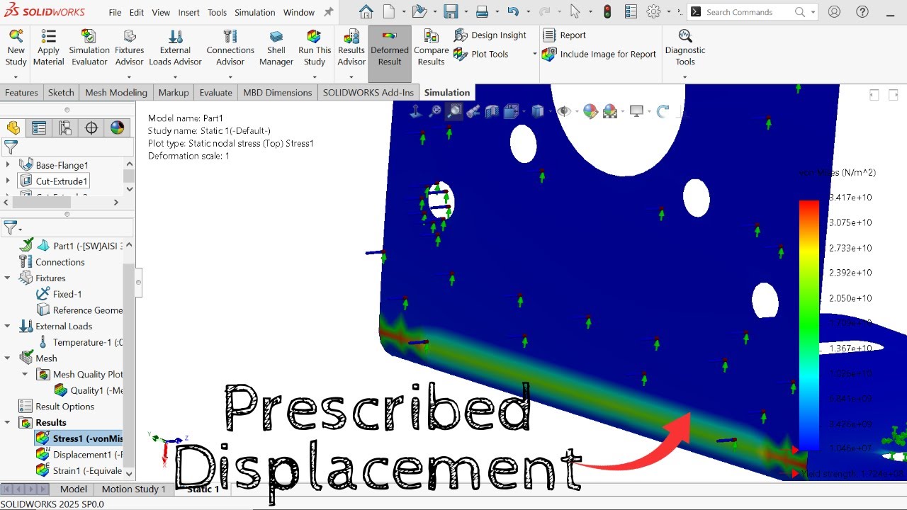Open Diagnostic Tools
The image size is (907, 510).
[x=685, y=47]
